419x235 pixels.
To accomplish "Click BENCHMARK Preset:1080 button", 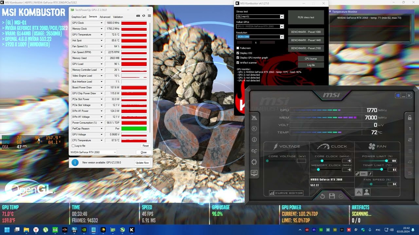I will 306,32.
